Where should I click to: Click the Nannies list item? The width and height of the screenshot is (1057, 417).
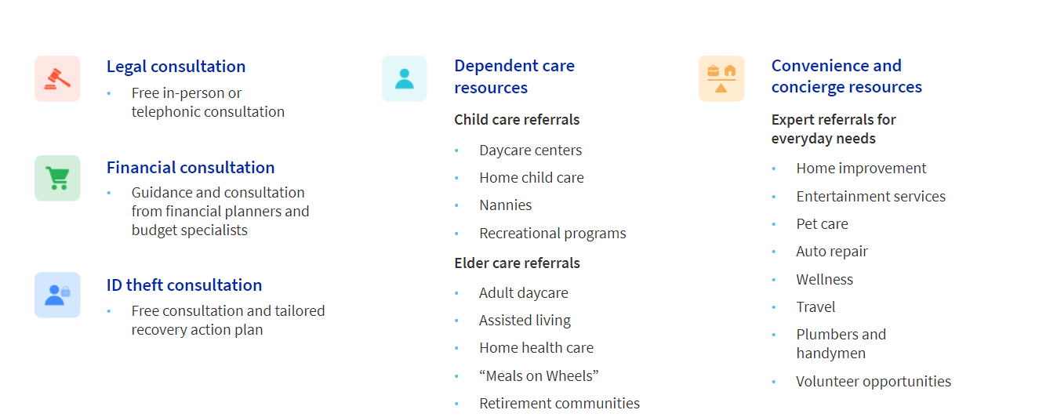(505, 205)
